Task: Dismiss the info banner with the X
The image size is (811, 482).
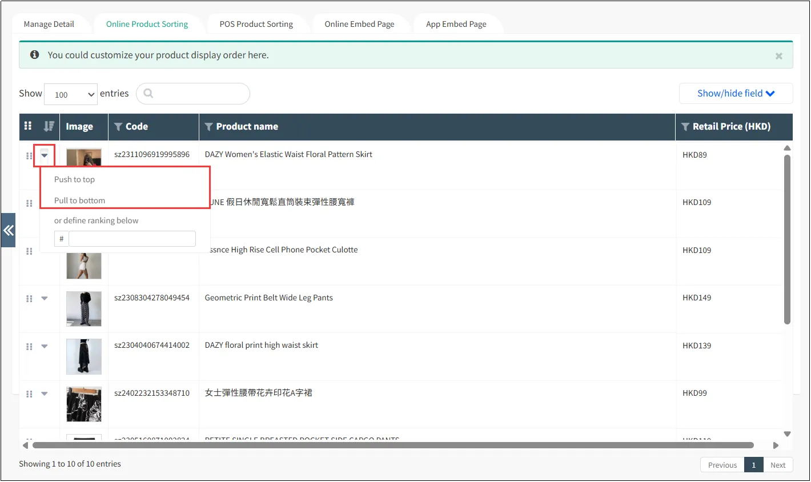Action: [x=778, y=56]
